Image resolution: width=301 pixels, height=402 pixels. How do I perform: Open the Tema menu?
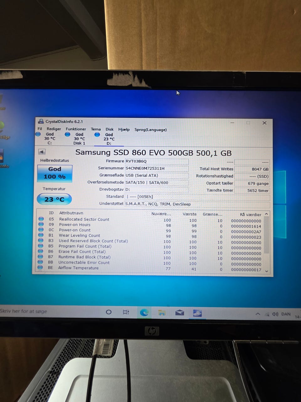point(96,129)
